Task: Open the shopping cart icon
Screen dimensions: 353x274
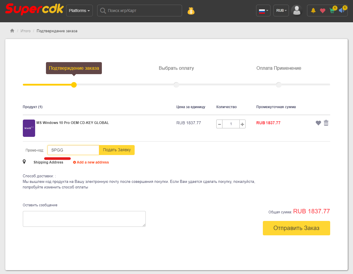Action: pyautogui.click(x=332, y=11)
